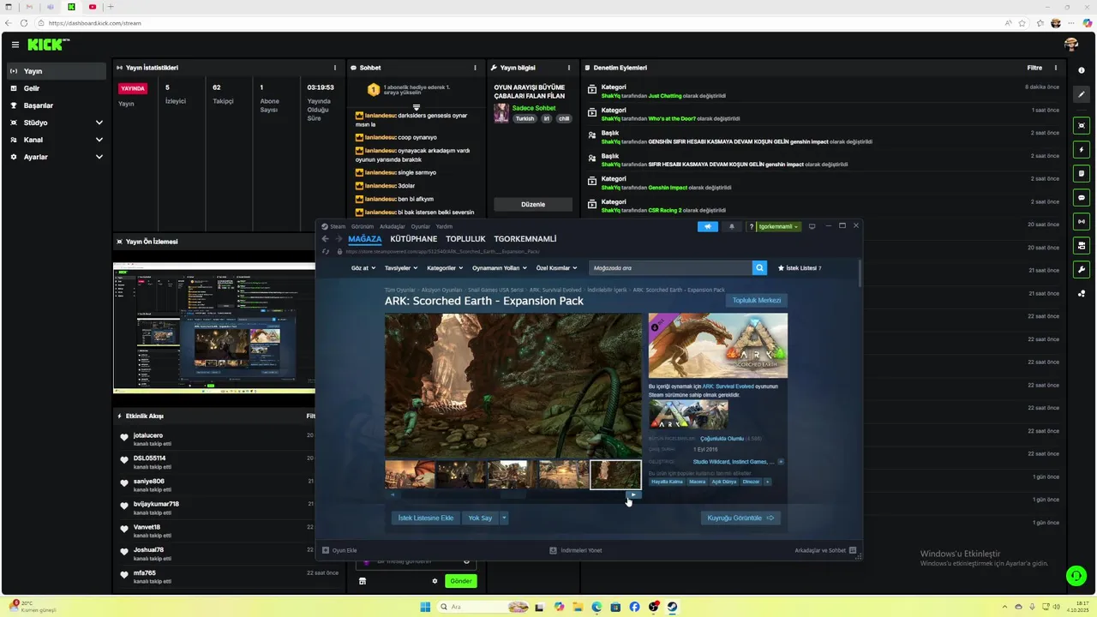The height and width of the screenshot is (617, 1097).
Task: Click the Mağazada ara search field
Action: pyautogui.click(x=670, y=268)
